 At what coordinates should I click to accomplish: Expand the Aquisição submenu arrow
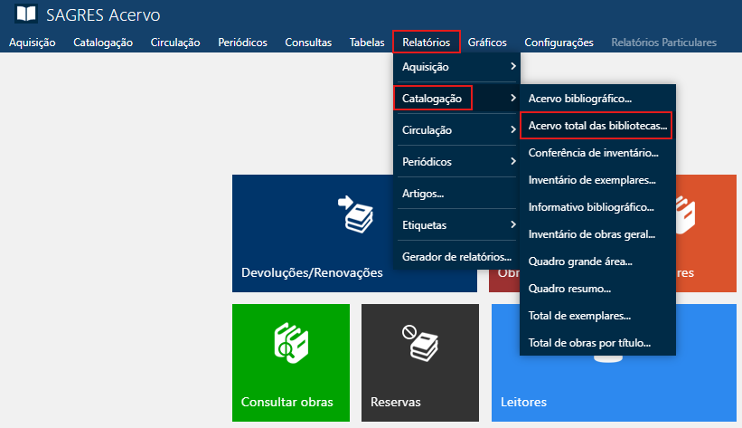512,67
